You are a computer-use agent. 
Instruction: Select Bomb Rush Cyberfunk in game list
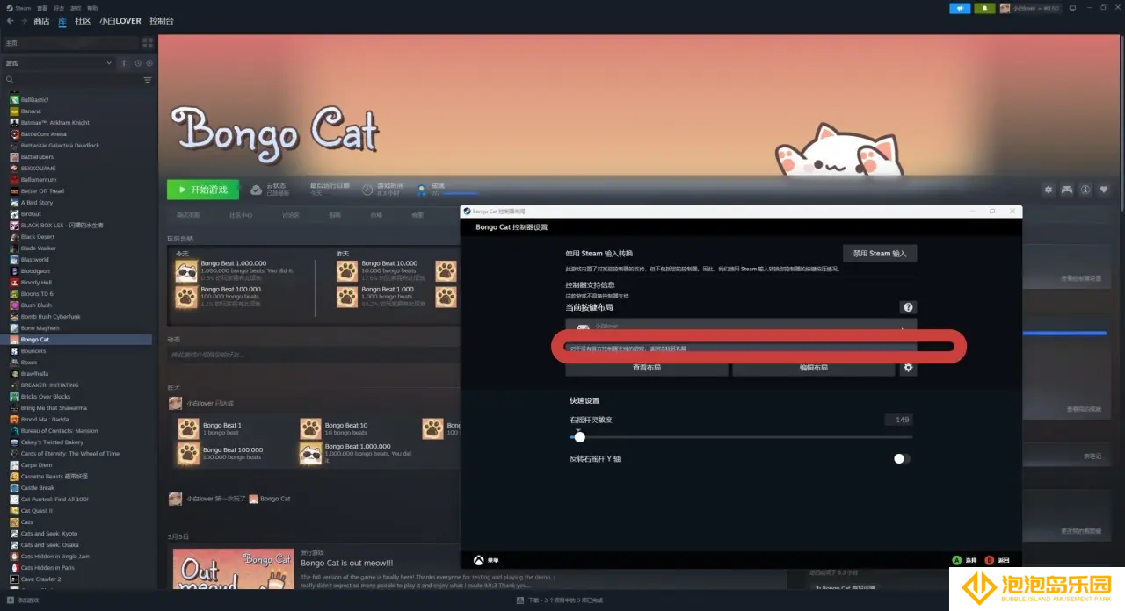[50, 317]
